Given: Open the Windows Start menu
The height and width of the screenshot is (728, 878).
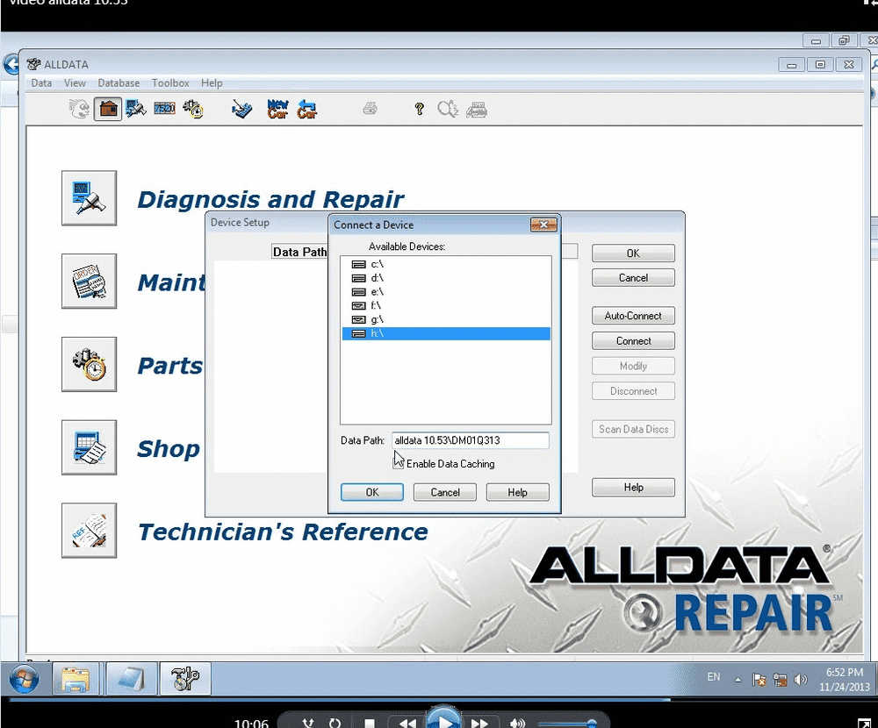Looking at the screenshot, I should (24, 679).
